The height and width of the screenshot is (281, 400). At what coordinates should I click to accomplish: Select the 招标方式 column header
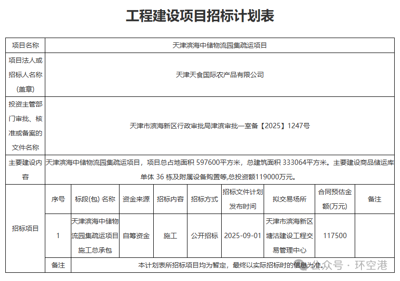(x=204, y=199)
